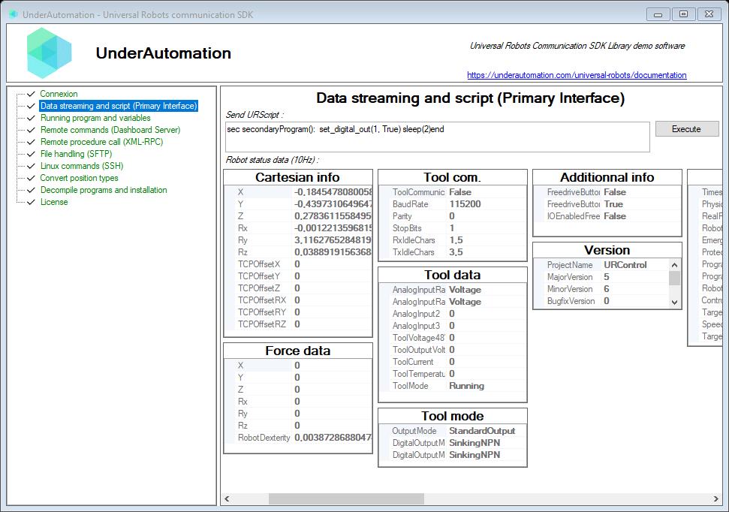Screen dimensions: 729x512
Task: Select the AnalogInput2 row
Action: [x=453, y=314]
